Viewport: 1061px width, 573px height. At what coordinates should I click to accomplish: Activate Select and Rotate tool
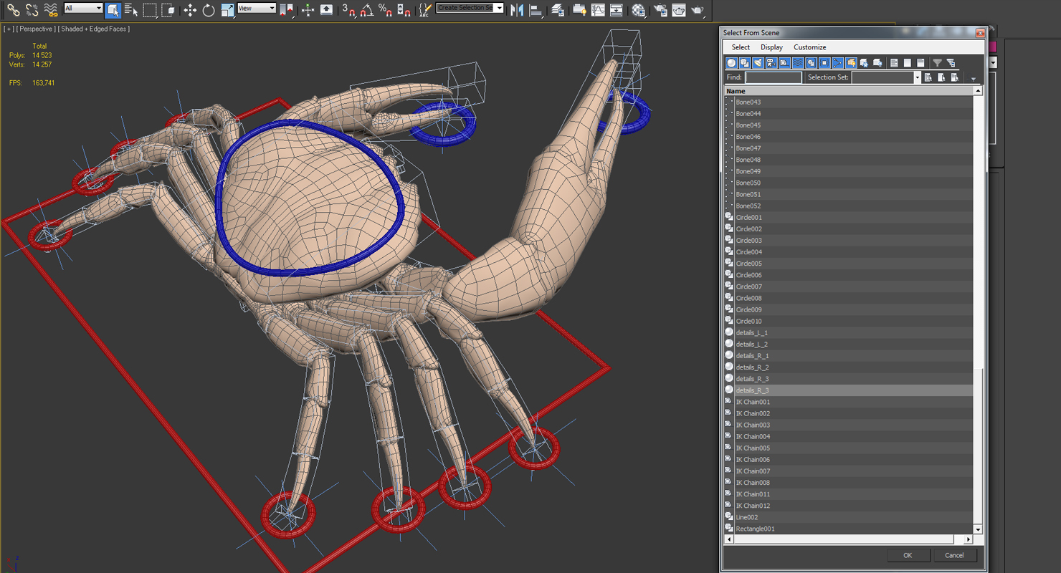(x=209, y=10)
